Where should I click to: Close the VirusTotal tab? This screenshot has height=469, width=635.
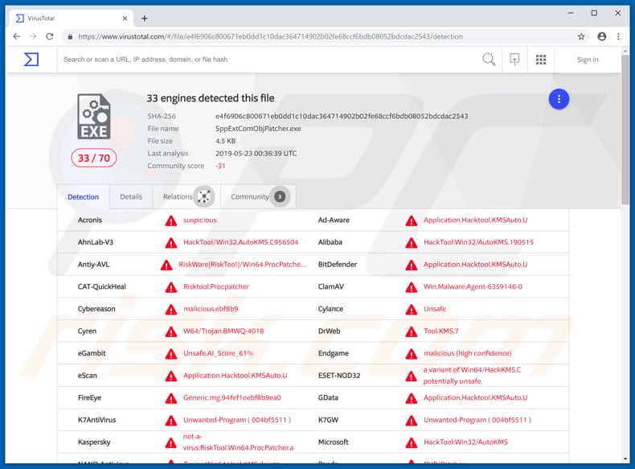tap(125, 19)
